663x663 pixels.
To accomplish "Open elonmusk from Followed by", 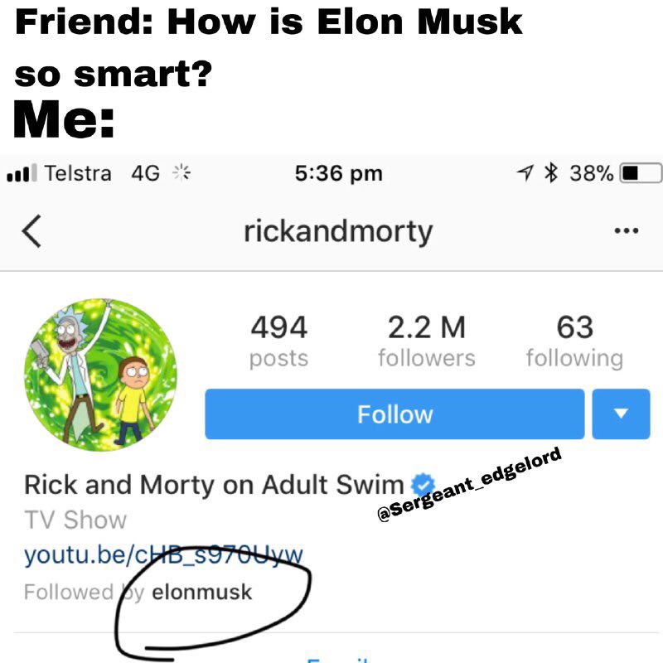I will (202, 592).
